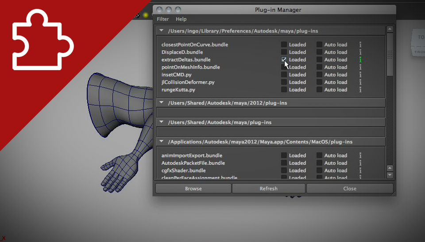Select the jlCollisionDeformer.py plug-in name

coord(188,82)
